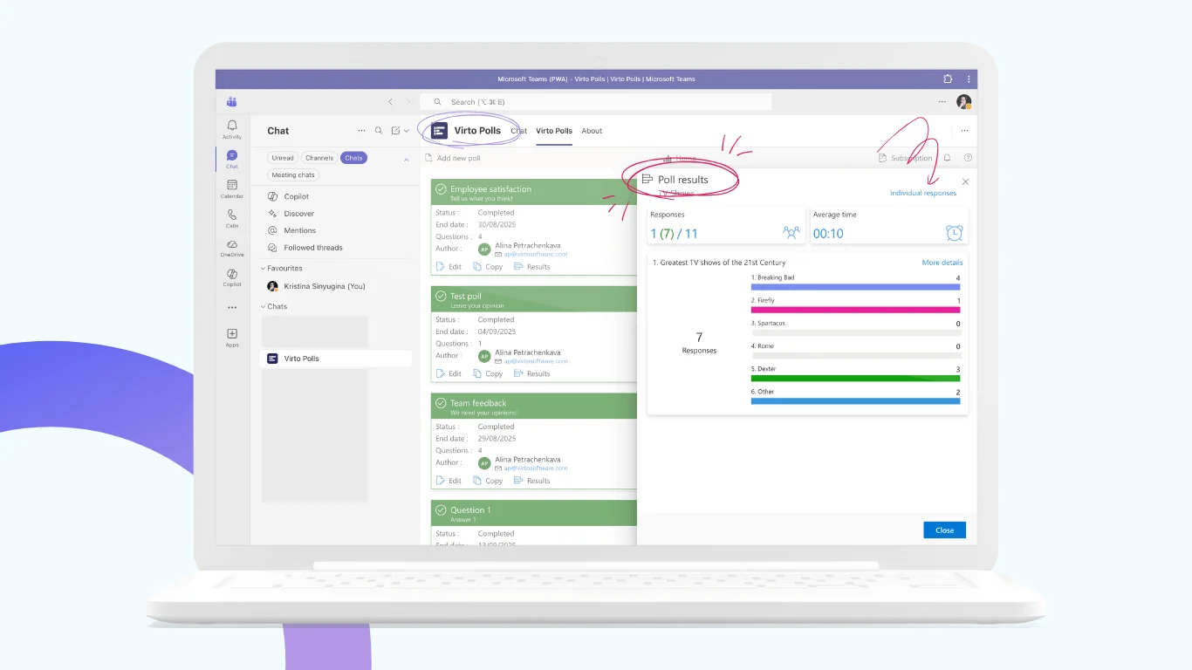Screen dimensions: 1192x670
Task: Open the Copilot icon in Teams app rail
Action: (232, 277)
